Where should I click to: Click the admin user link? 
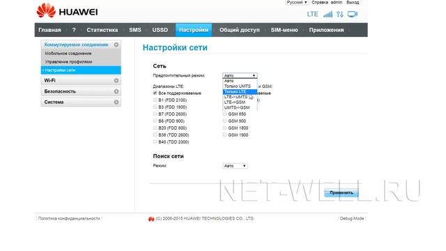[337, 2]
